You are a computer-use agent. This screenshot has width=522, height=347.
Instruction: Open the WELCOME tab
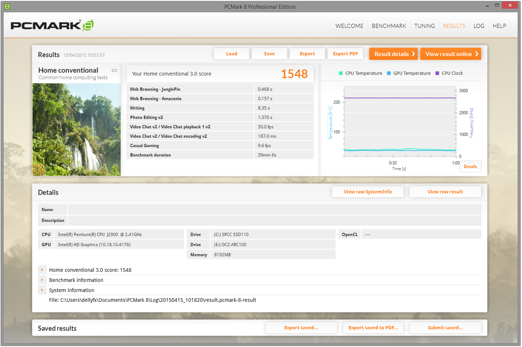click(349, 26)
